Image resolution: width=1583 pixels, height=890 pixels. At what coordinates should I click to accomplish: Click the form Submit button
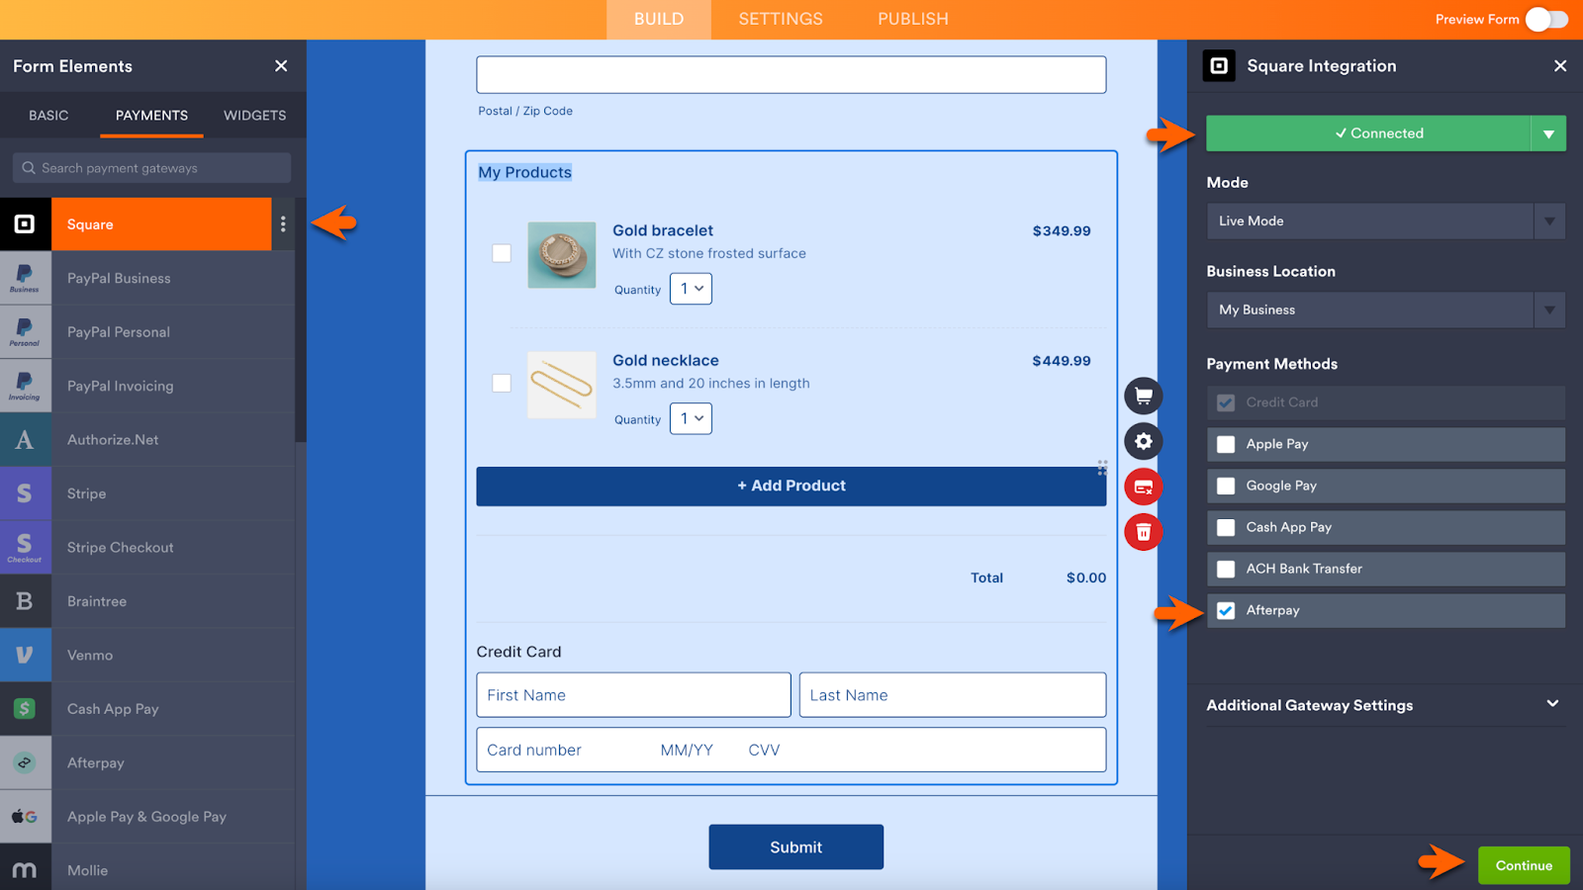pyautogui.click(x=796, y=847)
